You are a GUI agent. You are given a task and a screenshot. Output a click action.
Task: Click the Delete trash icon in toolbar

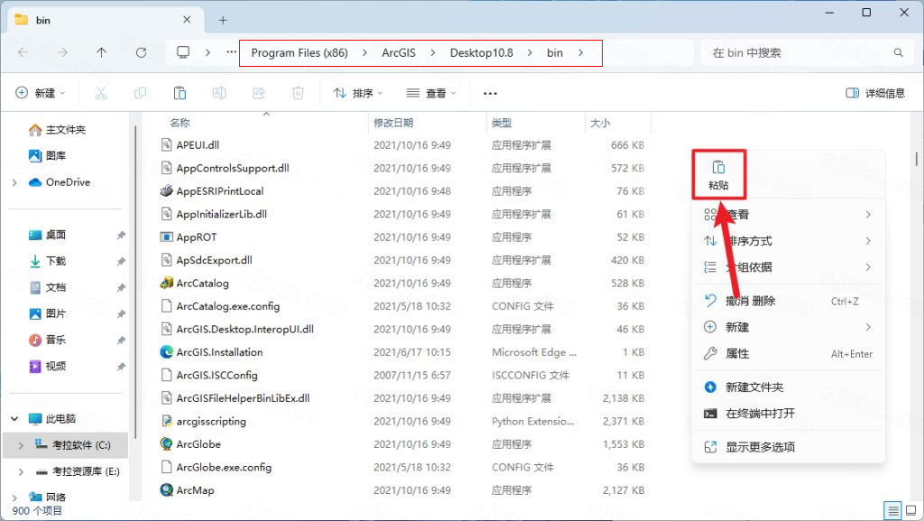click(298, 93)
